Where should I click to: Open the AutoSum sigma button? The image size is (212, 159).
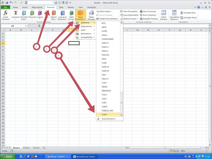(15, 15)
